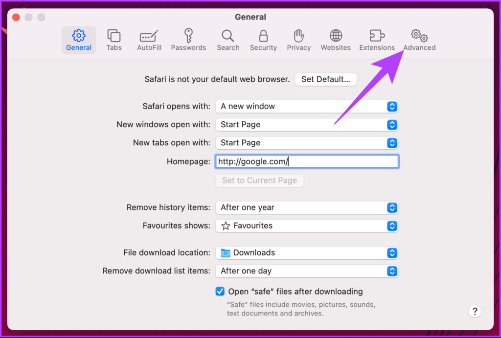Click the question mark help button
The height and width of the screenshot is (338, 501).
point(475,311)
